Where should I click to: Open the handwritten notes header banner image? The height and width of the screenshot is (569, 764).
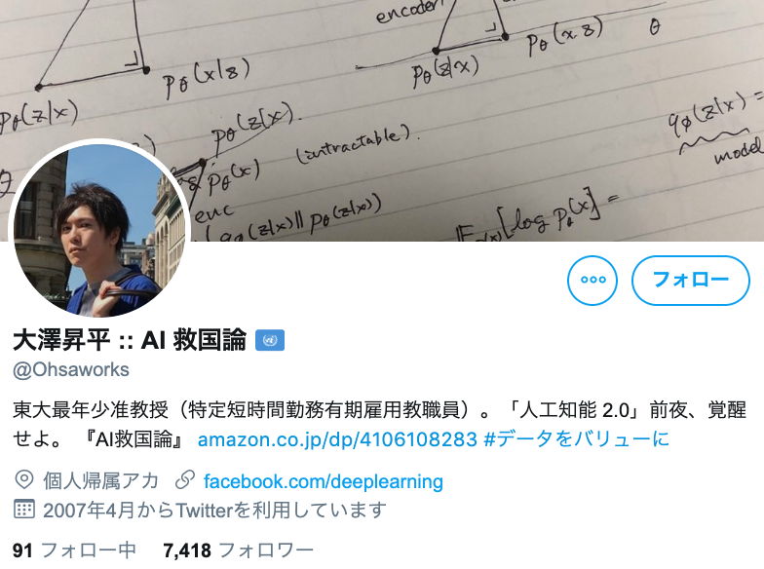click(x=382, y=121)
